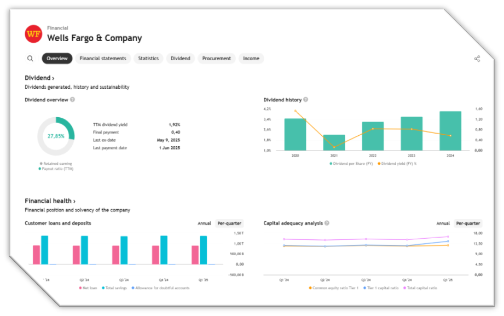Toggle Tier 1 capital ratio legend
This screenshot has height=316, width=504.
pos(381,288)
